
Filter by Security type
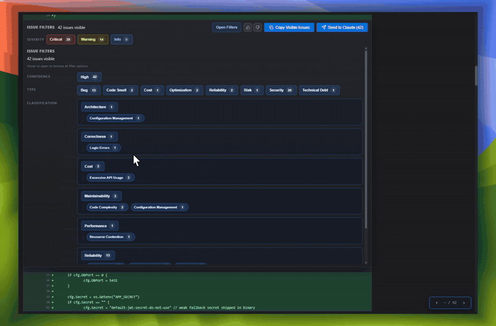[281, 90]
